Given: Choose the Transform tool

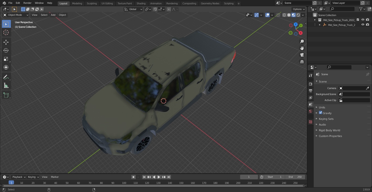Looking at the screenshot, I should pyautogui.click(x=6, y=67).
